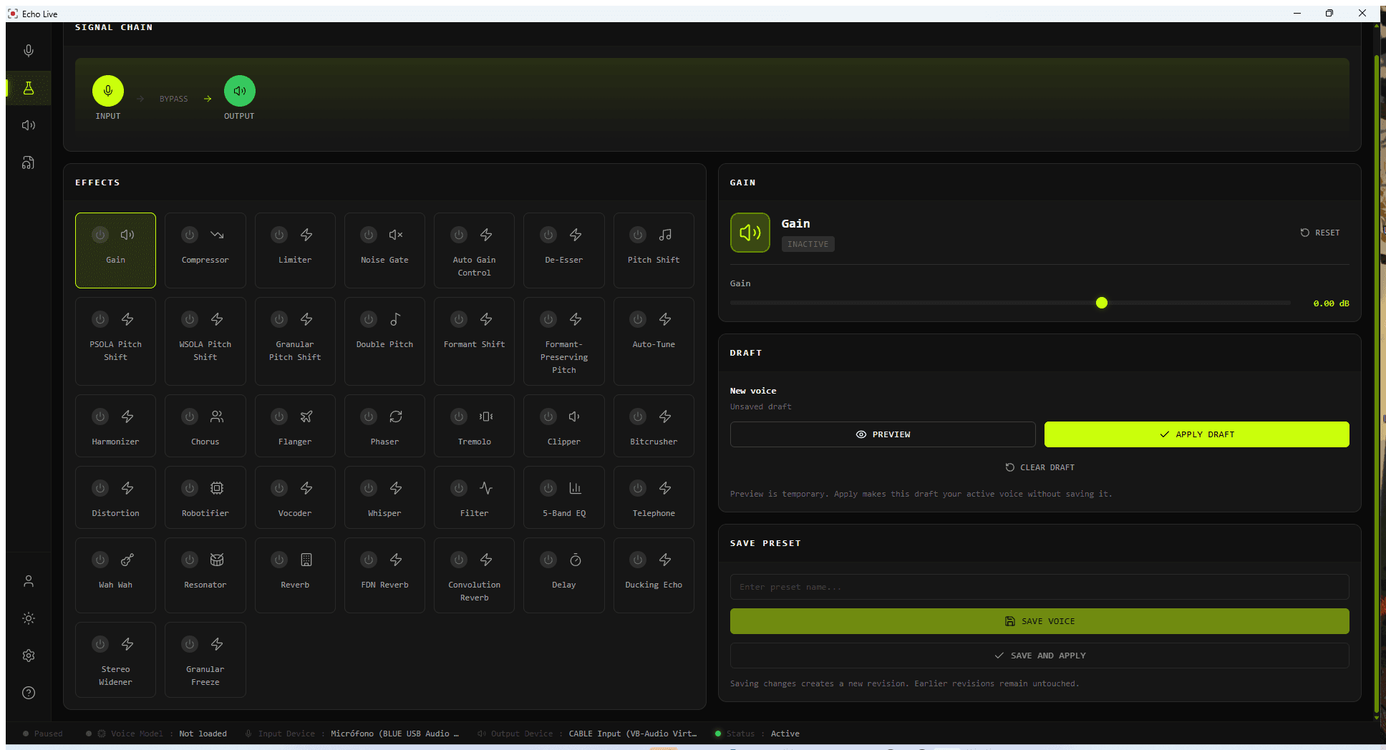Image resolution: width=1386 pixels, height=750 pixels.
Task: Click the Input Device status bar entry
Action: [x=352, y=734]
